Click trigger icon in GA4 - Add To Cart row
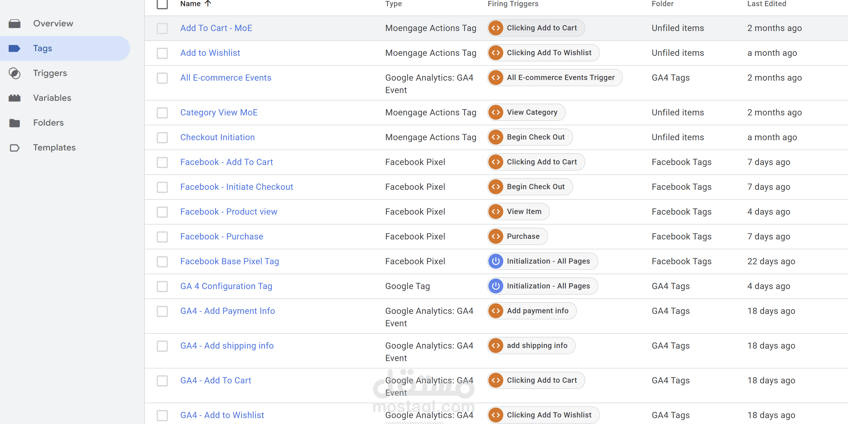Viewport: 848px width, 424px height. (x=496, y=380)
